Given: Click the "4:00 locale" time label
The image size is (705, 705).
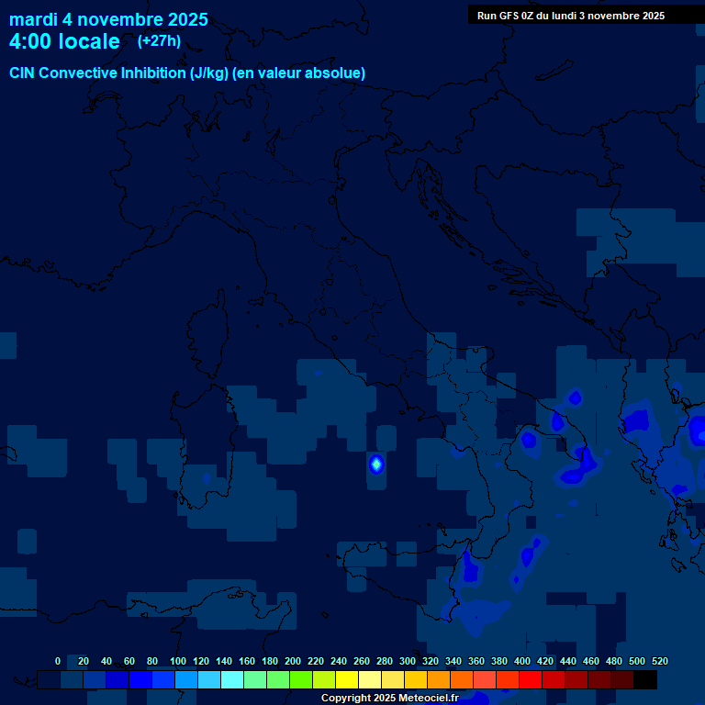Looking at the screenshot, I should (64, 41).
